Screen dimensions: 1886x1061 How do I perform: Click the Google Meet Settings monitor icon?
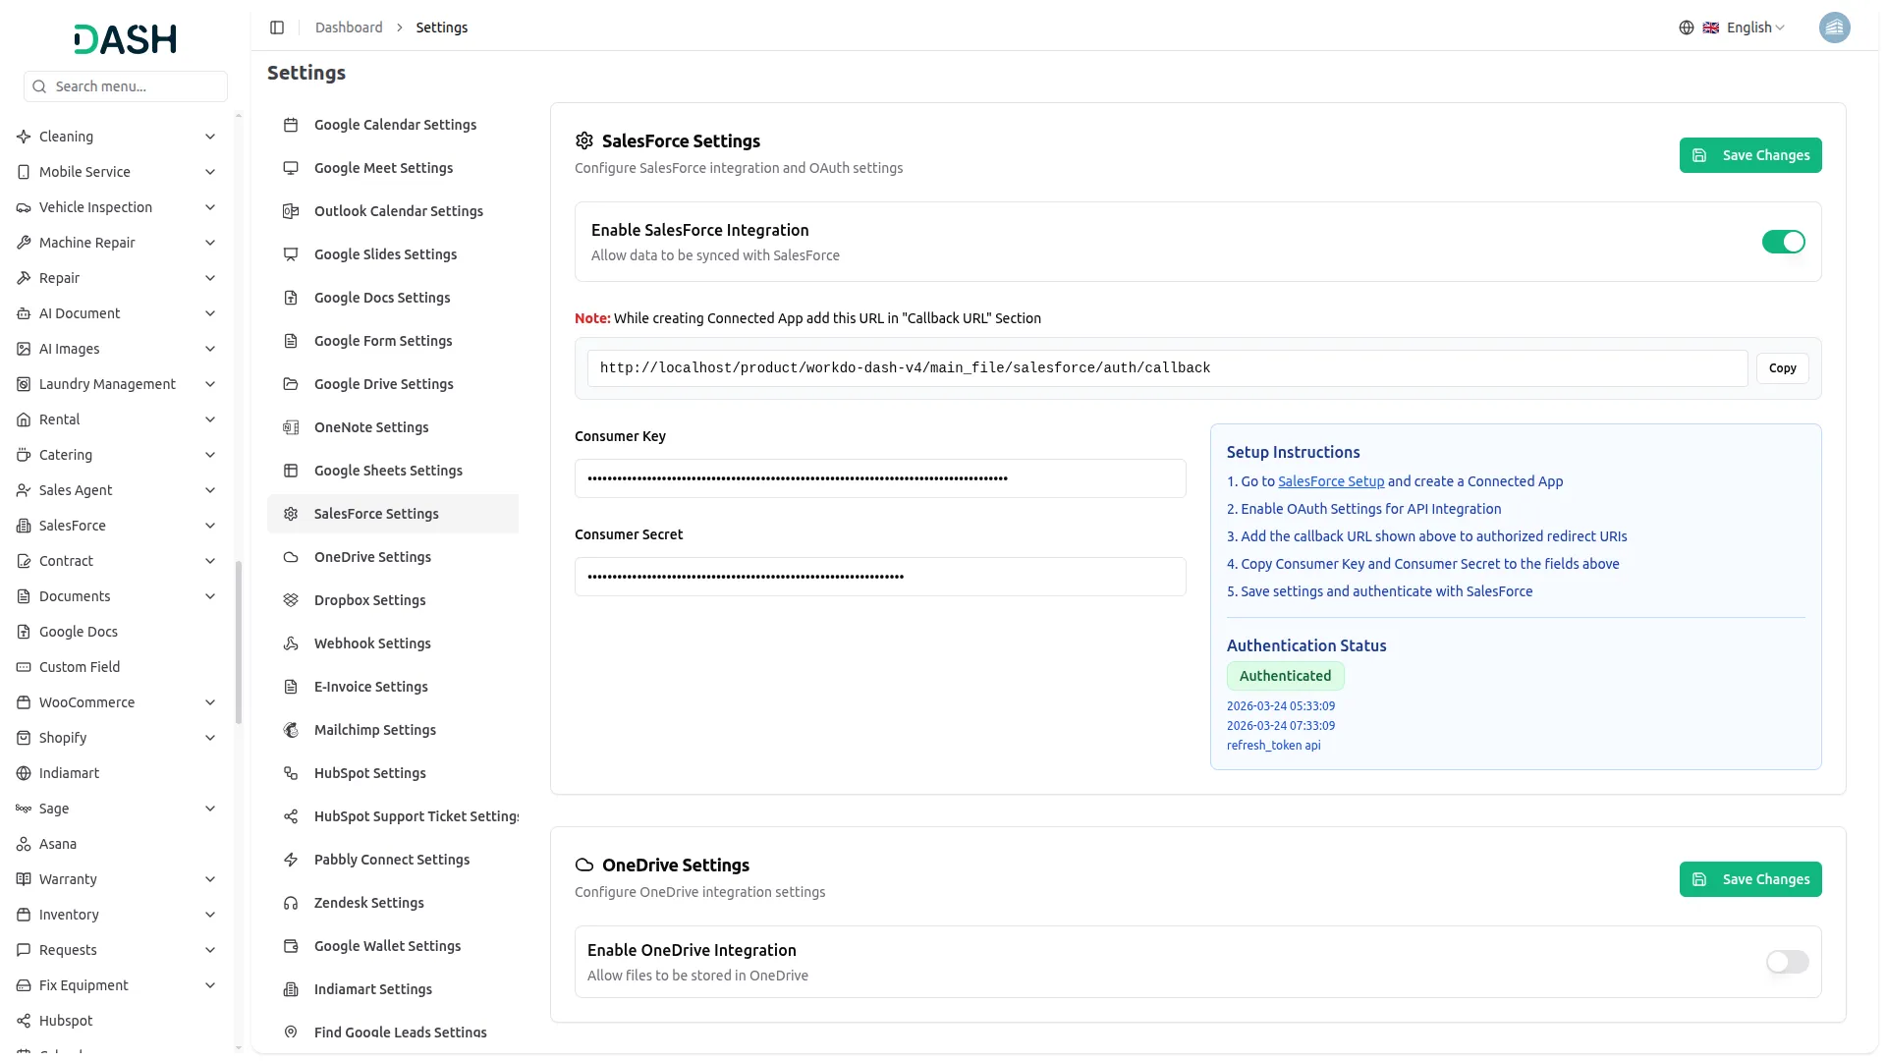click(291, 168)
